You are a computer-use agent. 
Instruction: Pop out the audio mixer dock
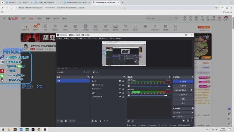click(x=170, y=77)
